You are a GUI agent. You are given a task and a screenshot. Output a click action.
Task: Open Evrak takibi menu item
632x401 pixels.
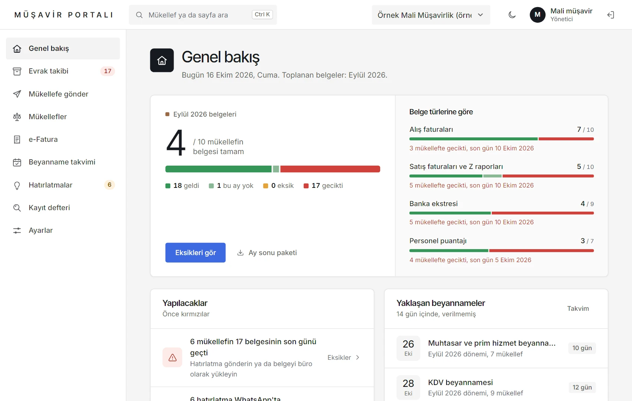coord(63,71)
